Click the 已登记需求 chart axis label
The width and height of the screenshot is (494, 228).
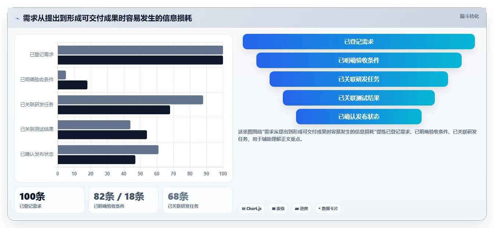(42, 54)
